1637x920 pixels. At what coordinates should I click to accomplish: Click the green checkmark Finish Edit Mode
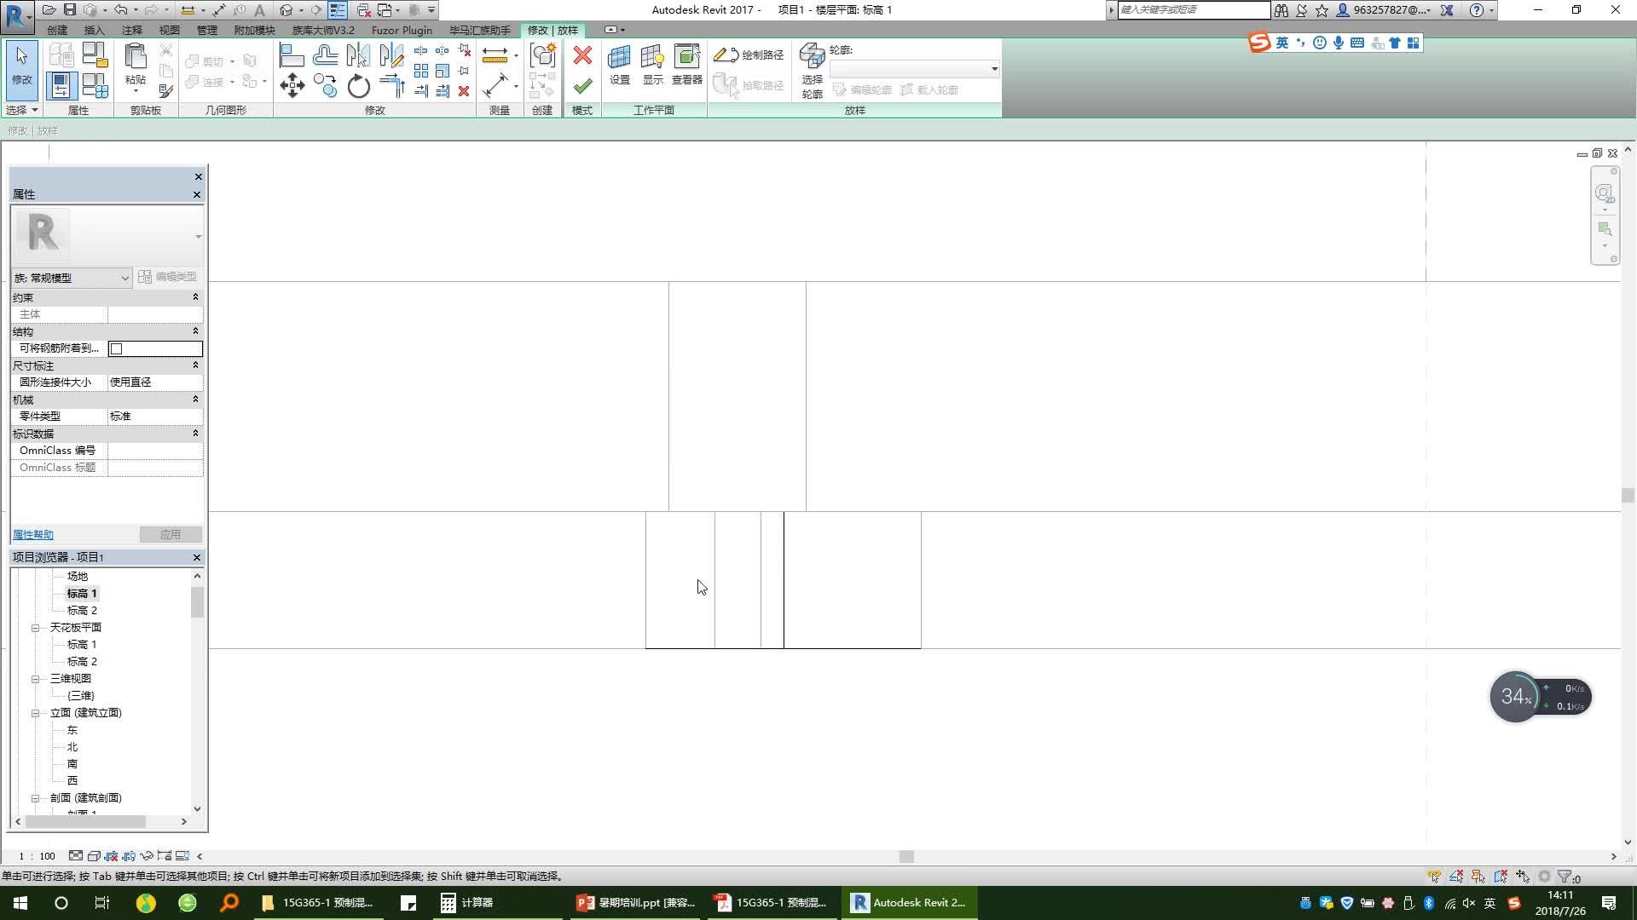(x=582, y=86)
